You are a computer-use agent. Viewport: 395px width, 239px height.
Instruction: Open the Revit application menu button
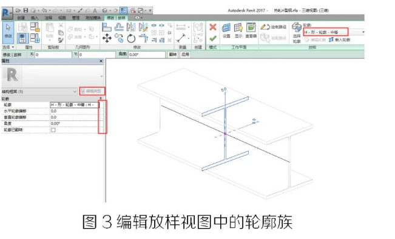point(7,13)
